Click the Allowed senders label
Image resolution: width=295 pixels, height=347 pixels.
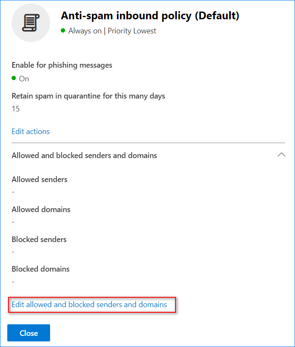[x=39, y=179]
